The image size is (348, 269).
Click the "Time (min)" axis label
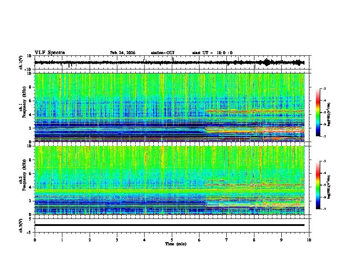click(x=176, y=244)
